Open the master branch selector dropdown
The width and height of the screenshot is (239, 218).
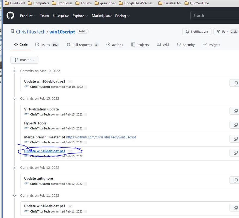point(24,60)
